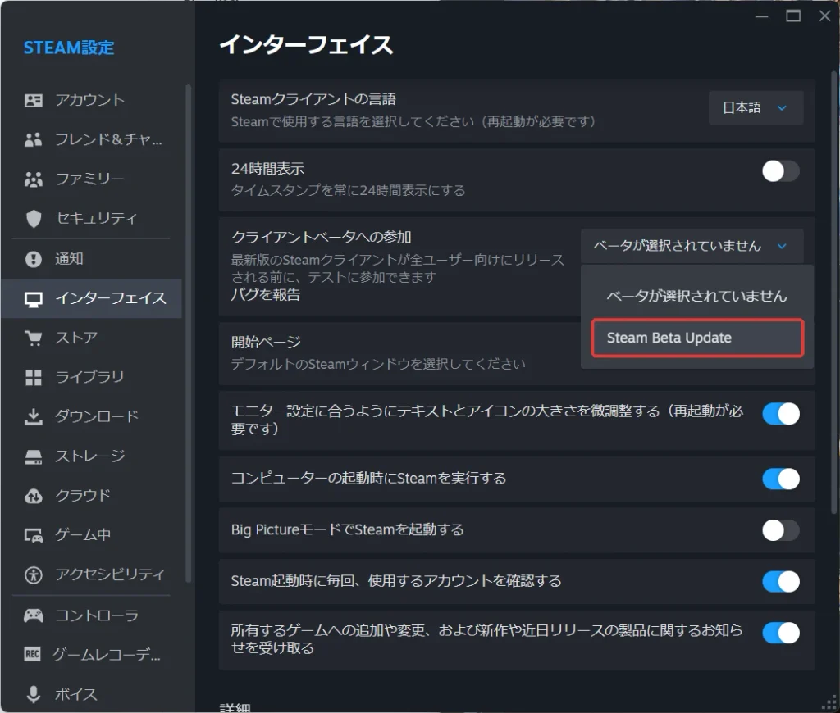Click the settings sidebar scrollbar
Viewport: 840px width, 713px height.
point(188,333)
